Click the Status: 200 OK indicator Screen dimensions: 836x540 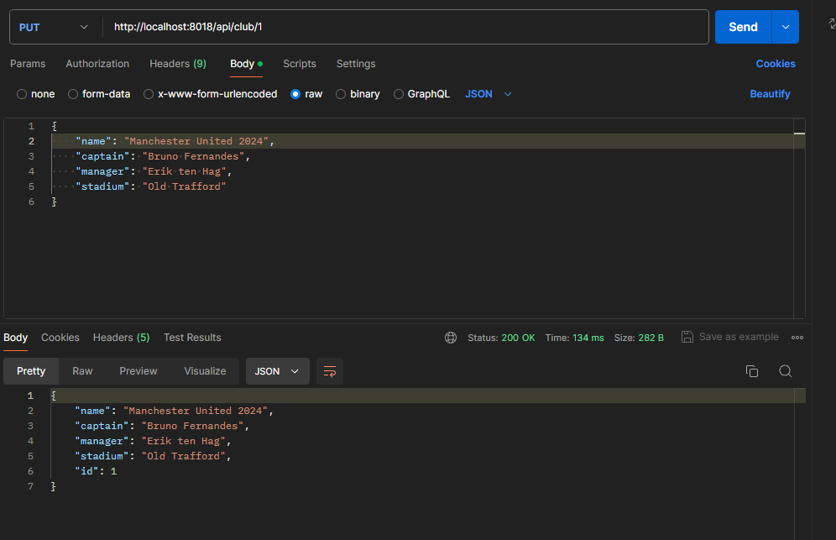point(501,338)
